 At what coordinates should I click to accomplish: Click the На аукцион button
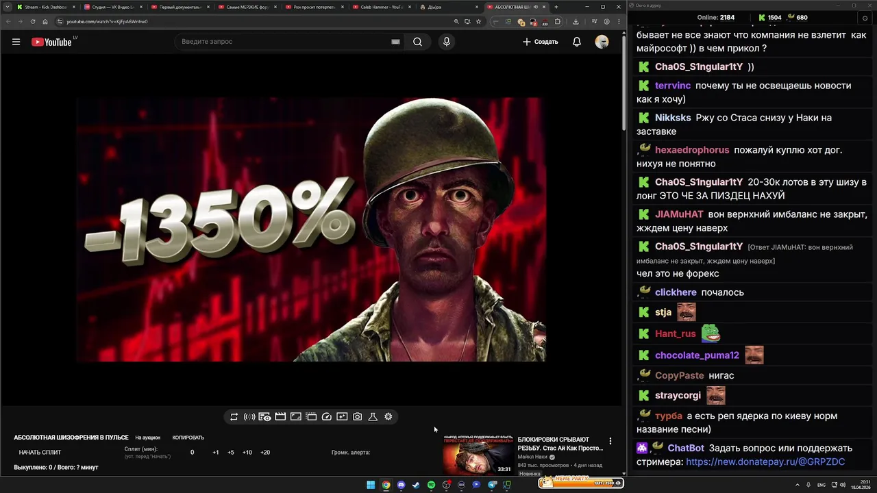pos(147,438)
